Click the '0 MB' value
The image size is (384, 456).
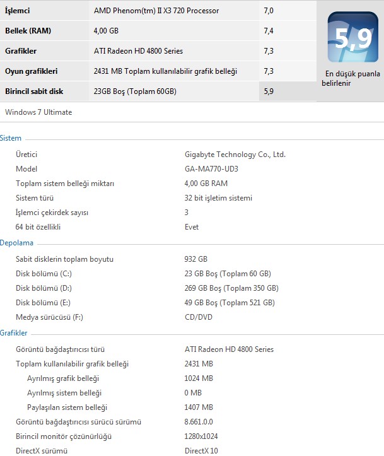click(193, 392)
